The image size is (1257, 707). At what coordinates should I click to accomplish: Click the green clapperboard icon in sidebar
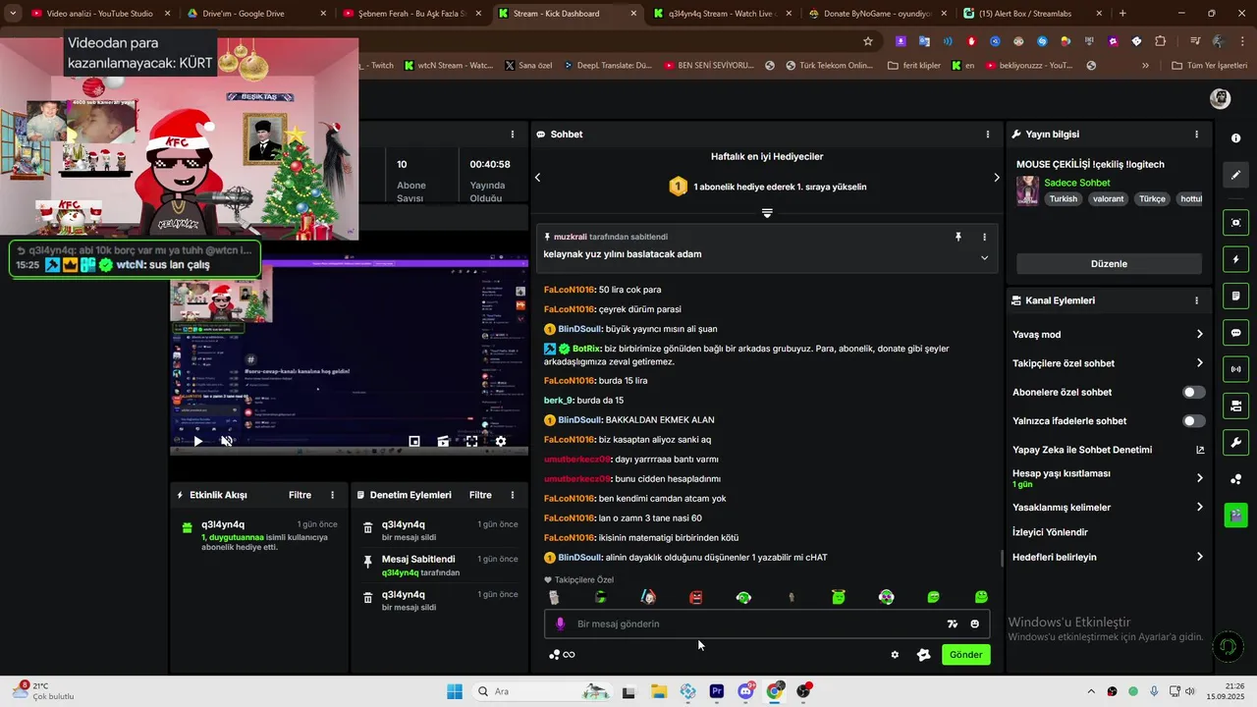[x=1236, y=515]
